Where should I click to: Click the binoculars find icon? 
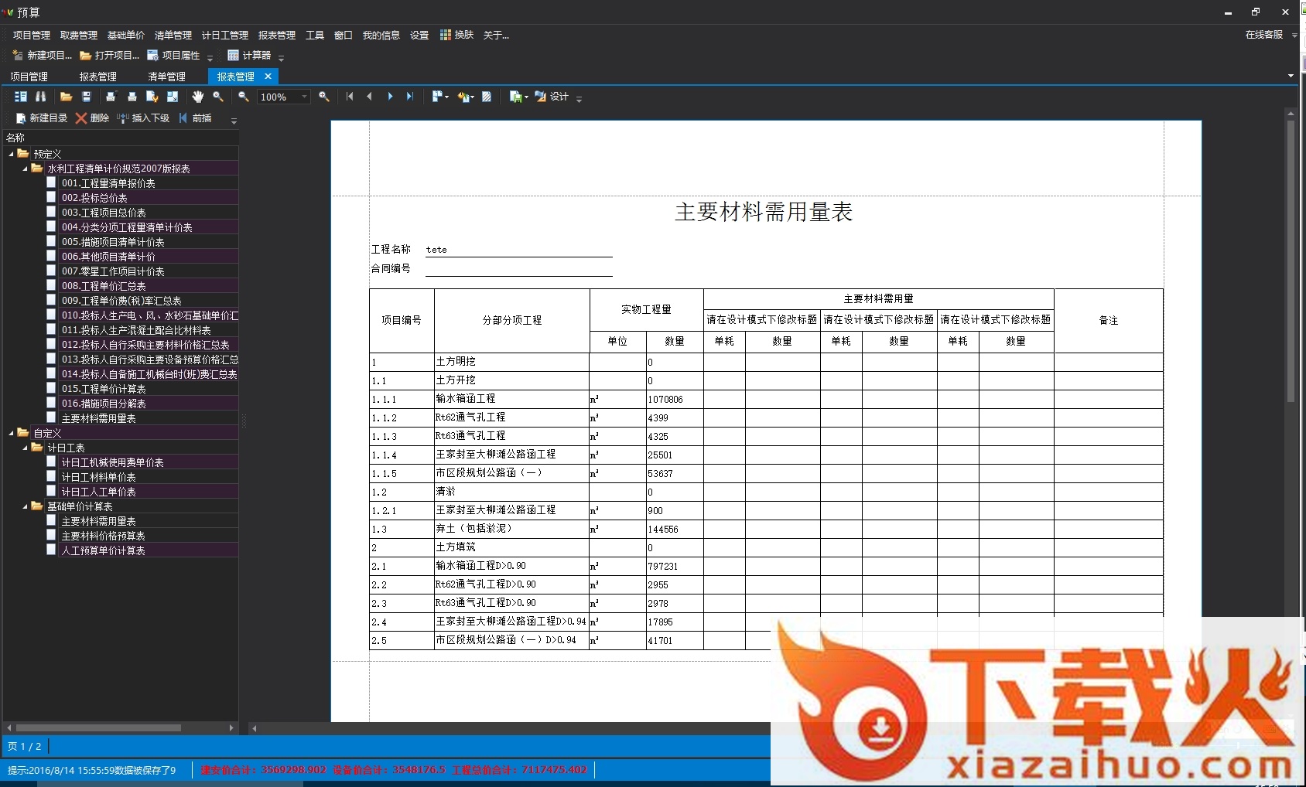coord(41,97)
